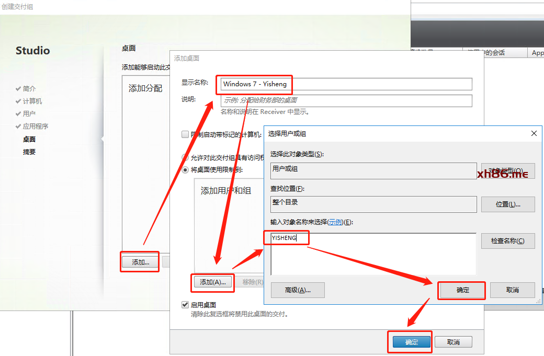
Task: Enable the 限制启动带标记的计算机 checkbox
Action: click(x=185, y=134)
